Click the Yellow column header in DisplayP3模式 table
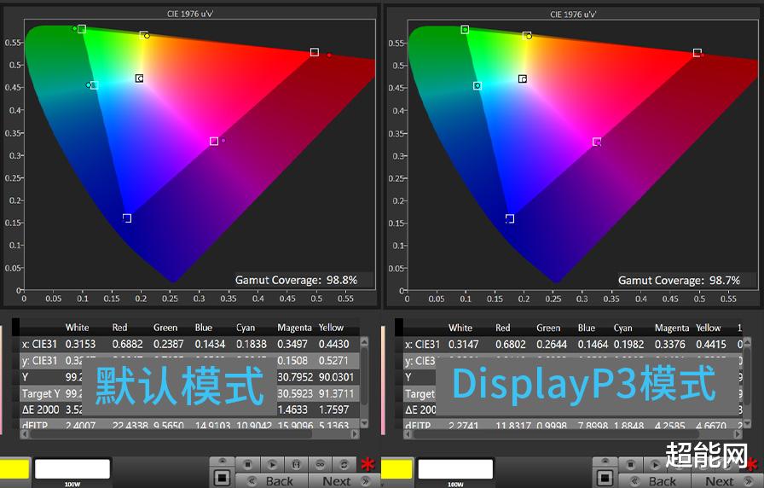 (x=708, y=328)
